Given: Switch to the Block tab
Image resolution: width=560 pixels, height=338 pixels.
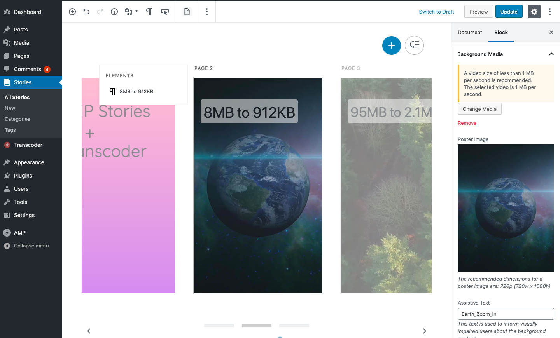Looking at the screenshot, I should point(501,33).
